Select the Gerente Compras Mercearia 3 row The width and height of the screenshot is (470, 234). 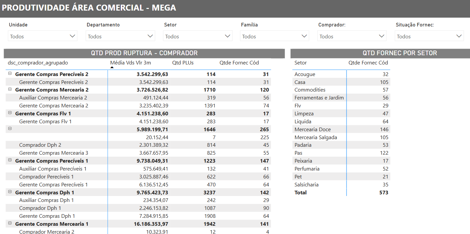(x=138, y=153)
